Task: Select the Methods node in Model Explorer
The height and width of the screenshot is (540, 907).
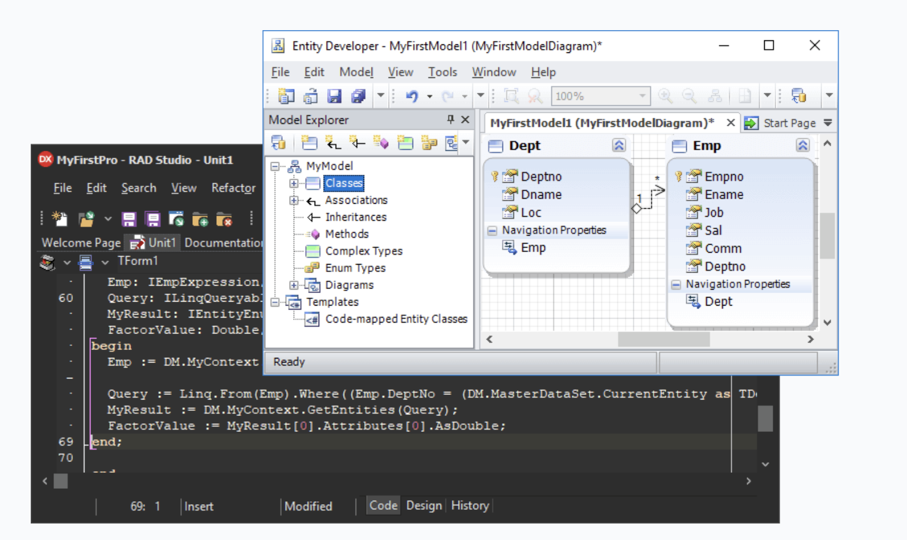Action: (x=347, y=234)
